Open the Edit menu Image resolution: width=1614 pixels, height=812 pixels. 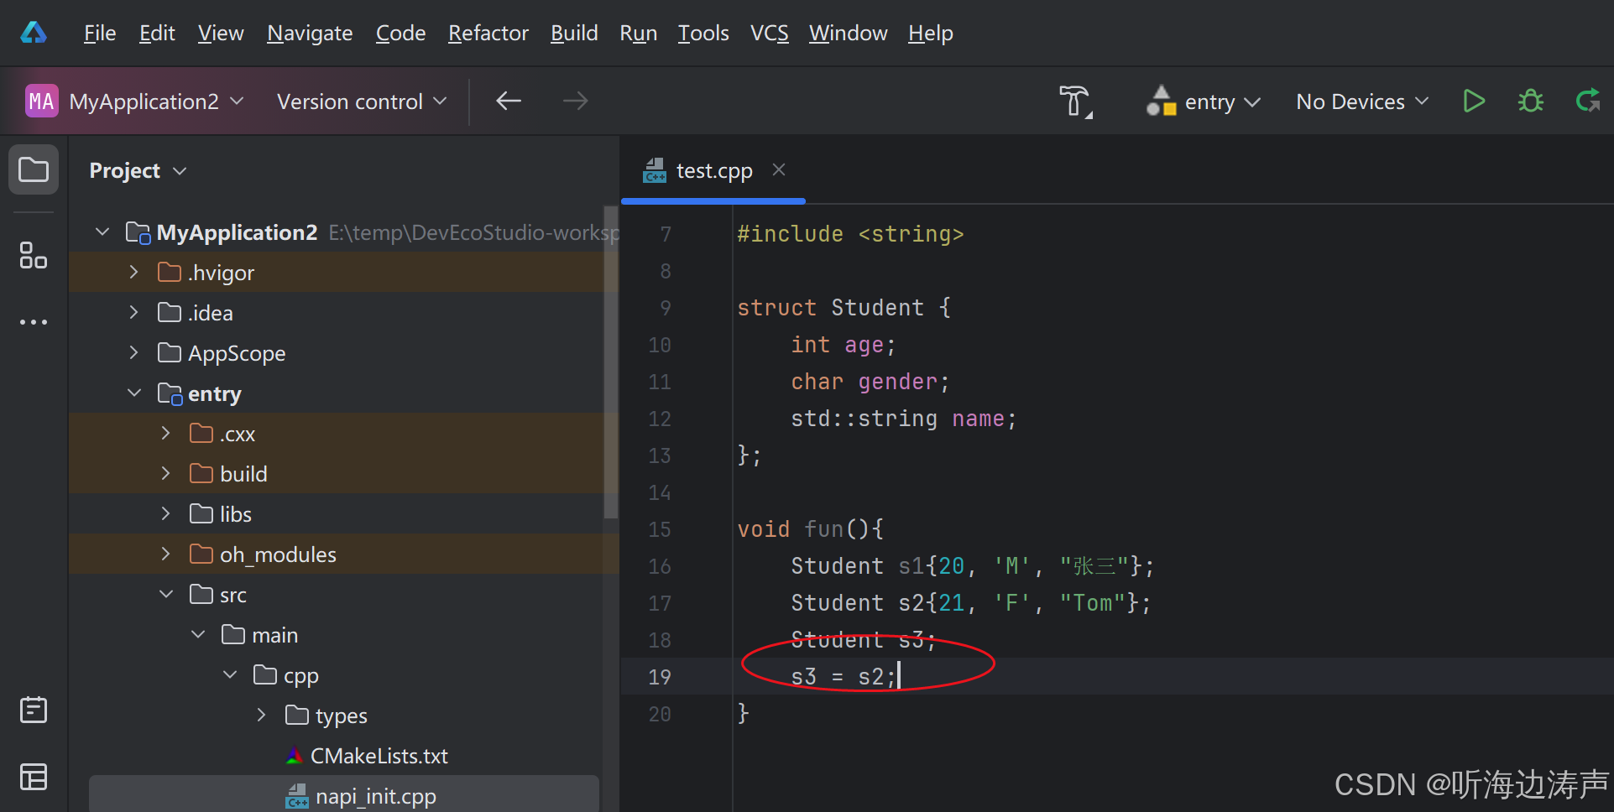click(157, 33)
